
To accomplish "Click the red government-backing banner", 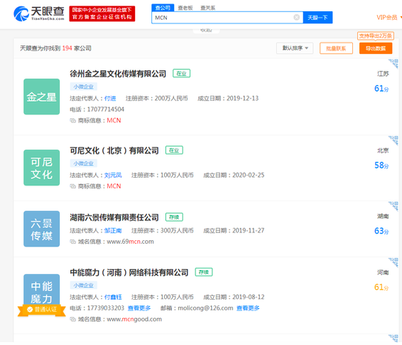I will [x=102, y=13].
